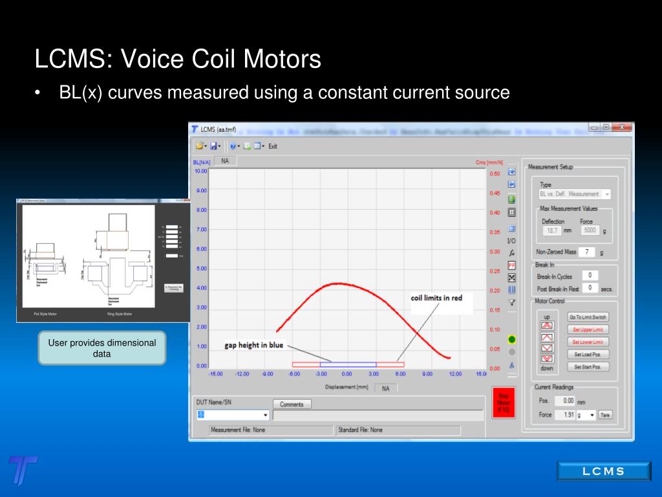Click the max Force 5000 field
Viewport: 662px width, 497px height.
[x=590, y=230]
